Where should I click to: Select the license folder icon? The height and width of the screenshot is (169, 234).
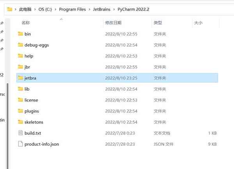20,100
